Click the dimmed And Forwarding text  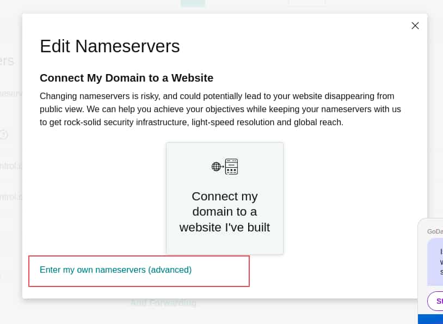[163, 303]
